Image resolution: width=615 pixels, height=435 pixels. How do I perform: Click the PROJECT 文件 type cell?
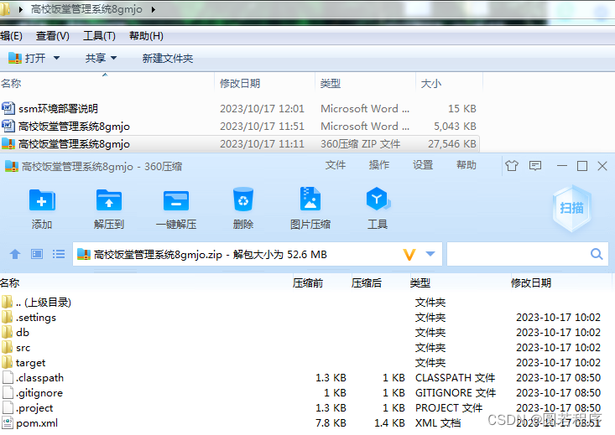[449, 407]
